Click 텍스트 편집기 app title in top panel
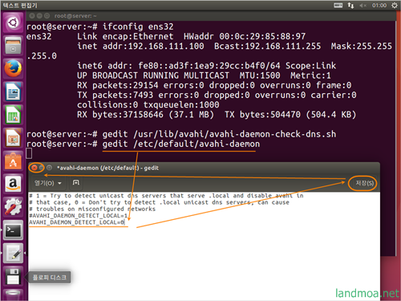 pos(20,6)
